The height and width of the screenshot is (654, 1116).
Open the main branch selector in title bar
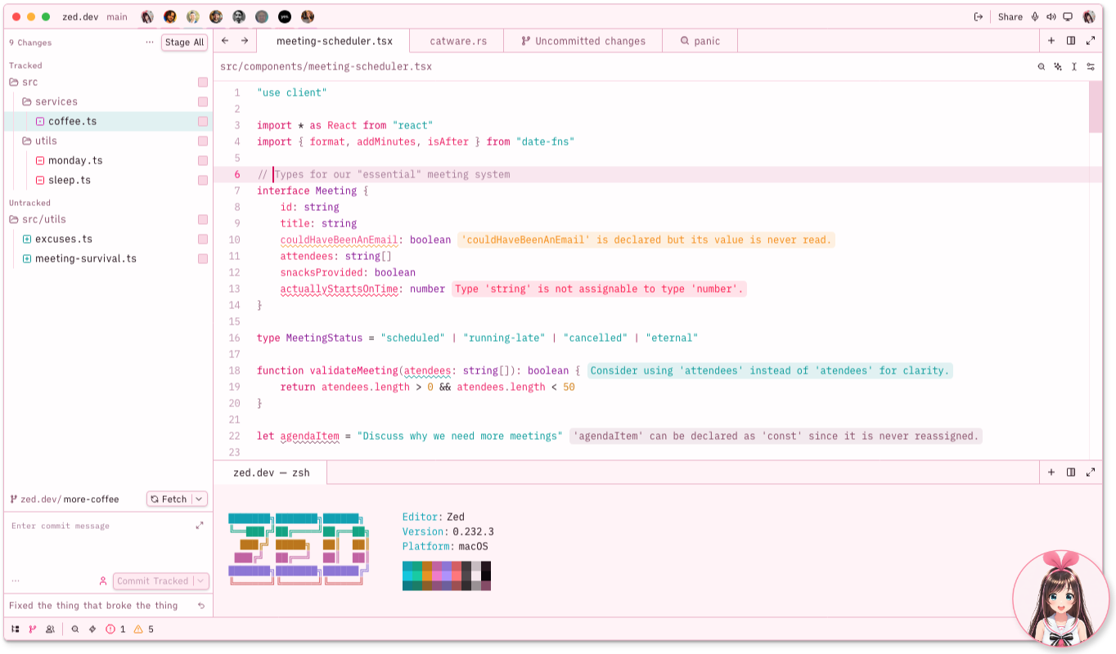tap(117, 16)
